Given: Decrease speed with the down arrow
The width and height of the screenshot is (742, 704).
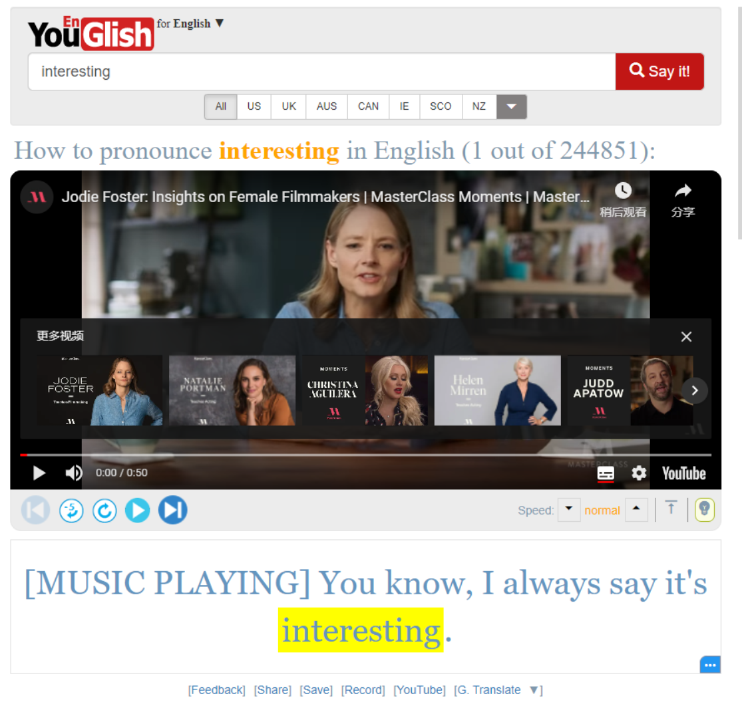Looking at the screenshot, I should click(569, 510).
